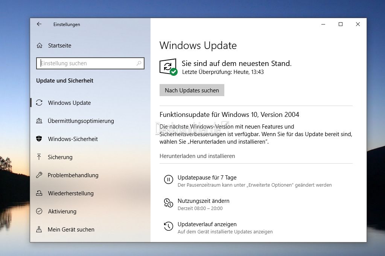Click Nach Updates suchen button
The image size is (385, 256).
coord(192,90)
